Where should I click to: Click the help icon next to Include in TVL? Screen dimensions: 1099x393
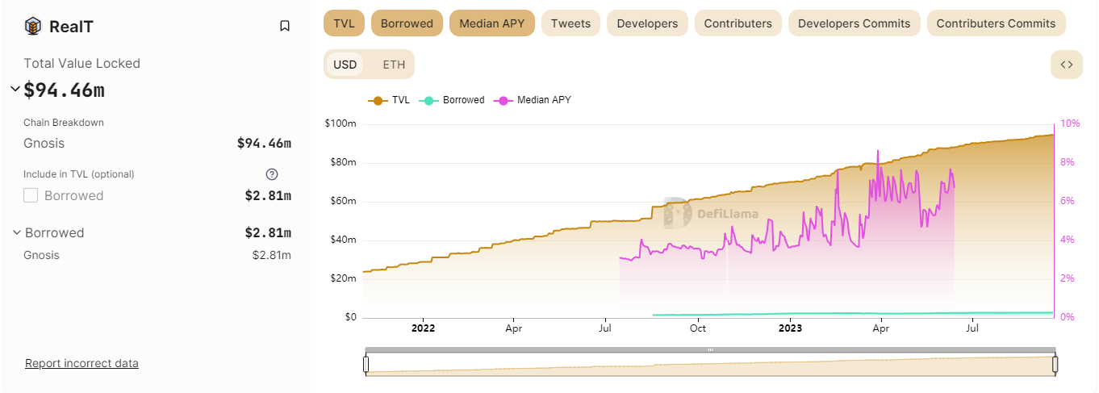272,174
